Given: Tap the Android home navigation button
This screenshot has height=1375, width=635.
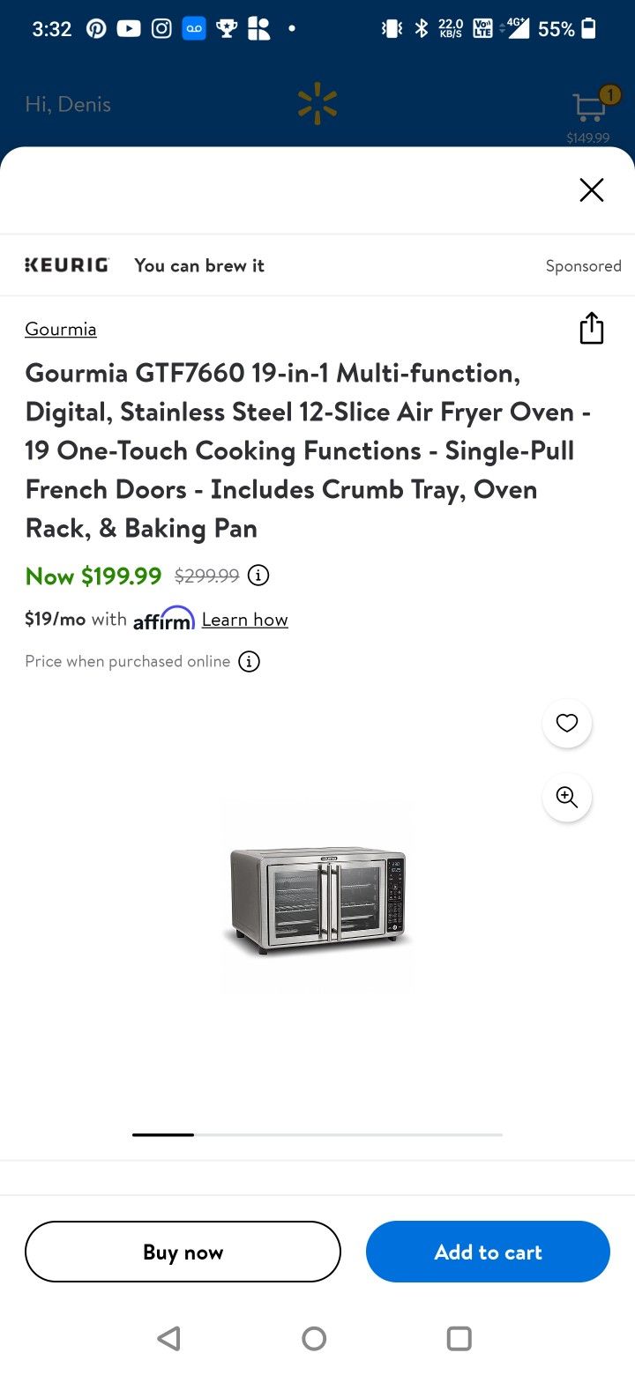Looking at the screenshot, I should point(314,1338).
